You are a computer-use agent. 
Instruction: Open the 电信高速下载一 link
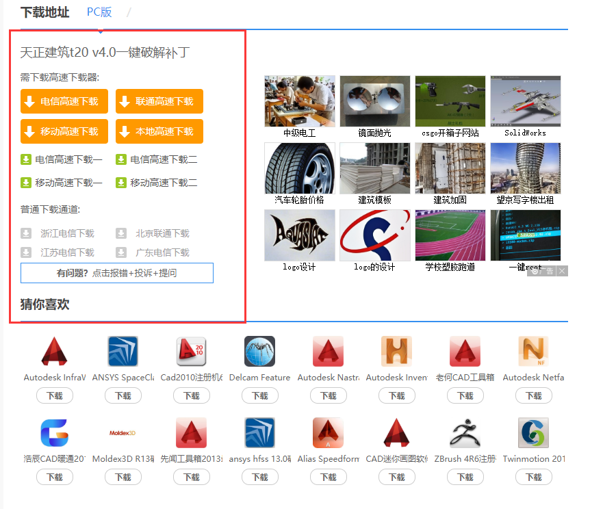[x=68, y=159]
